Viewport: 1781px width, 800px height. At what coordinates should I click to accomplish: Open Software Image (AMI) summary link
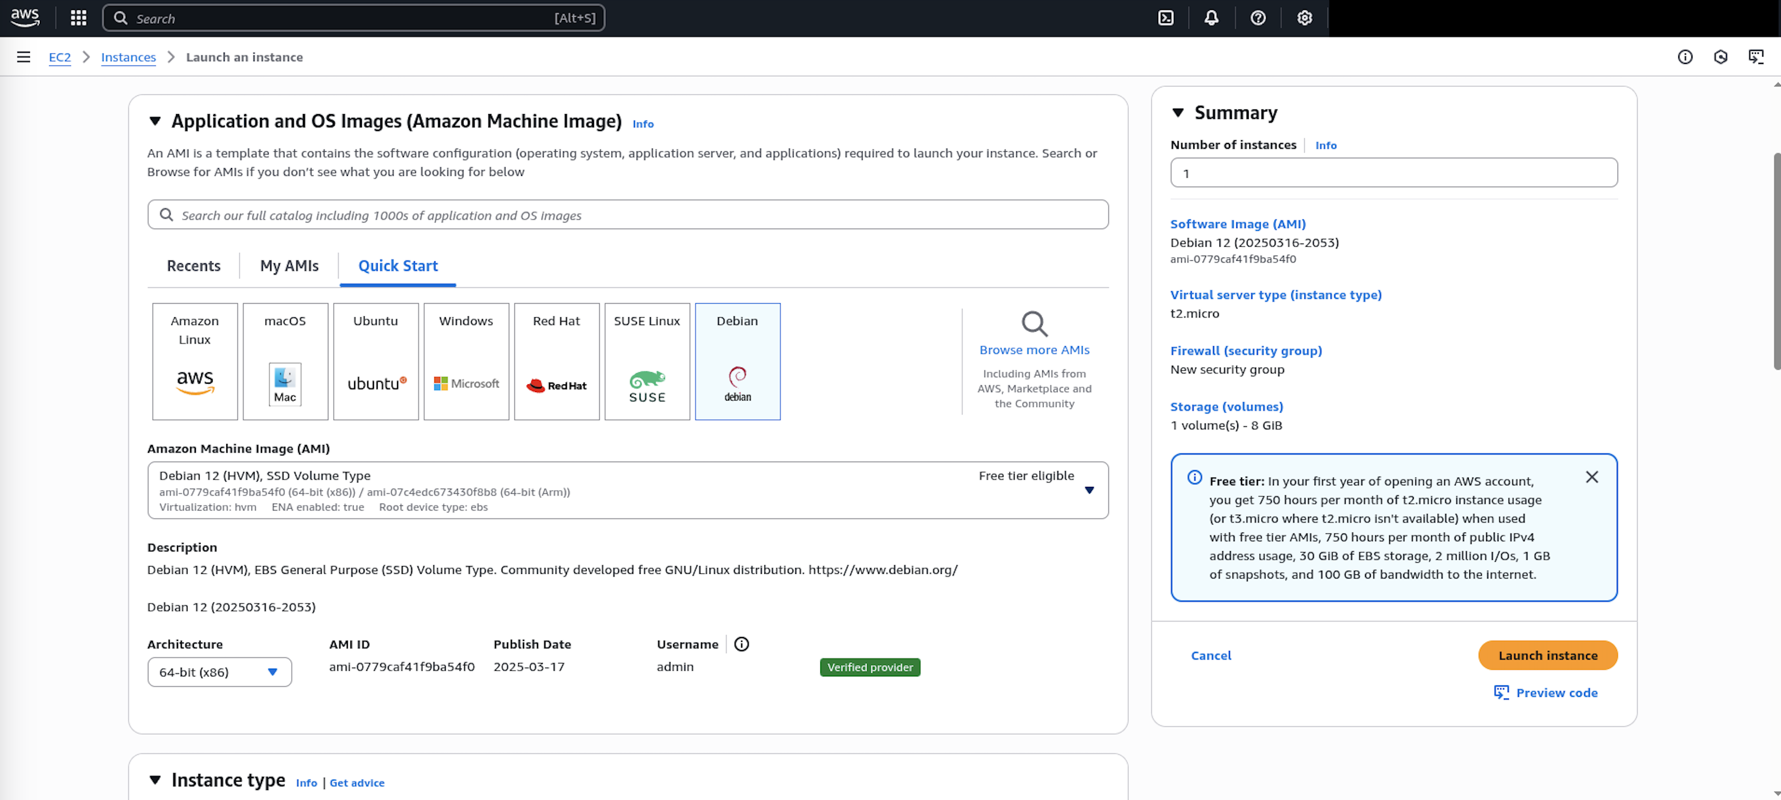[x=1238, y=224]
